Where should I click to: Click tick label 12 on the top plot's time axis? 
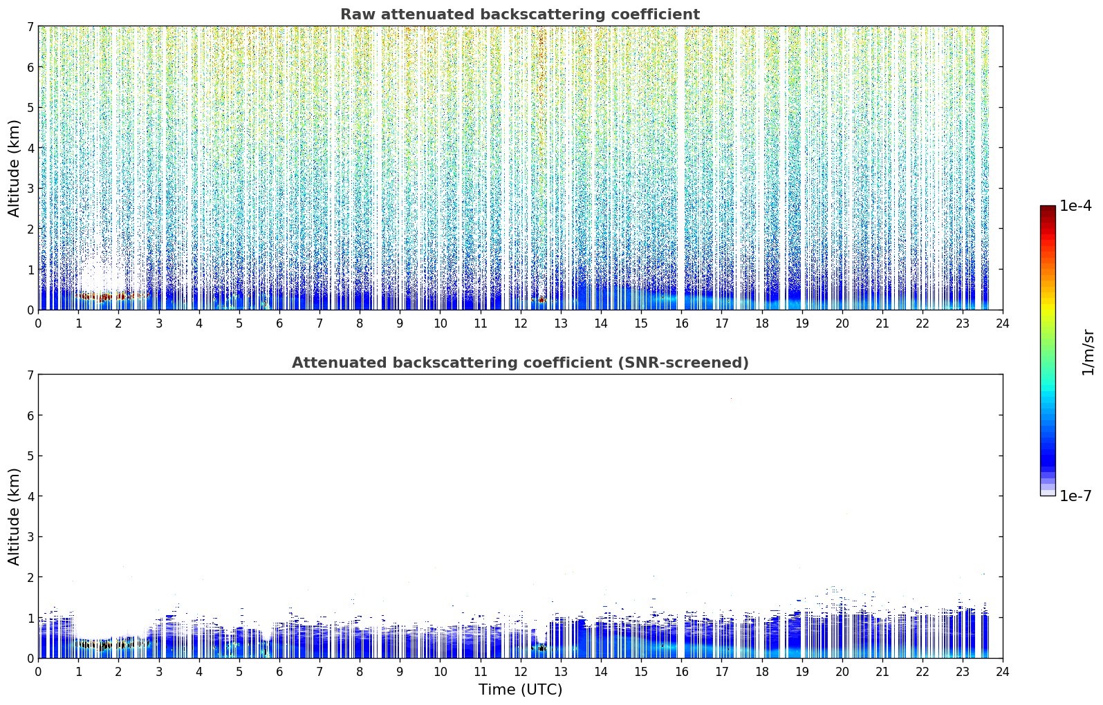(520, 323)
